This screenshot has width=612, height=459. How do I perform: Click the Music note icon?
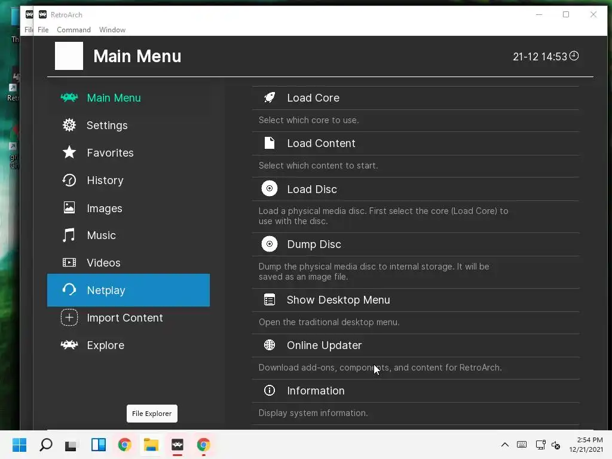[x=69, y=235]
